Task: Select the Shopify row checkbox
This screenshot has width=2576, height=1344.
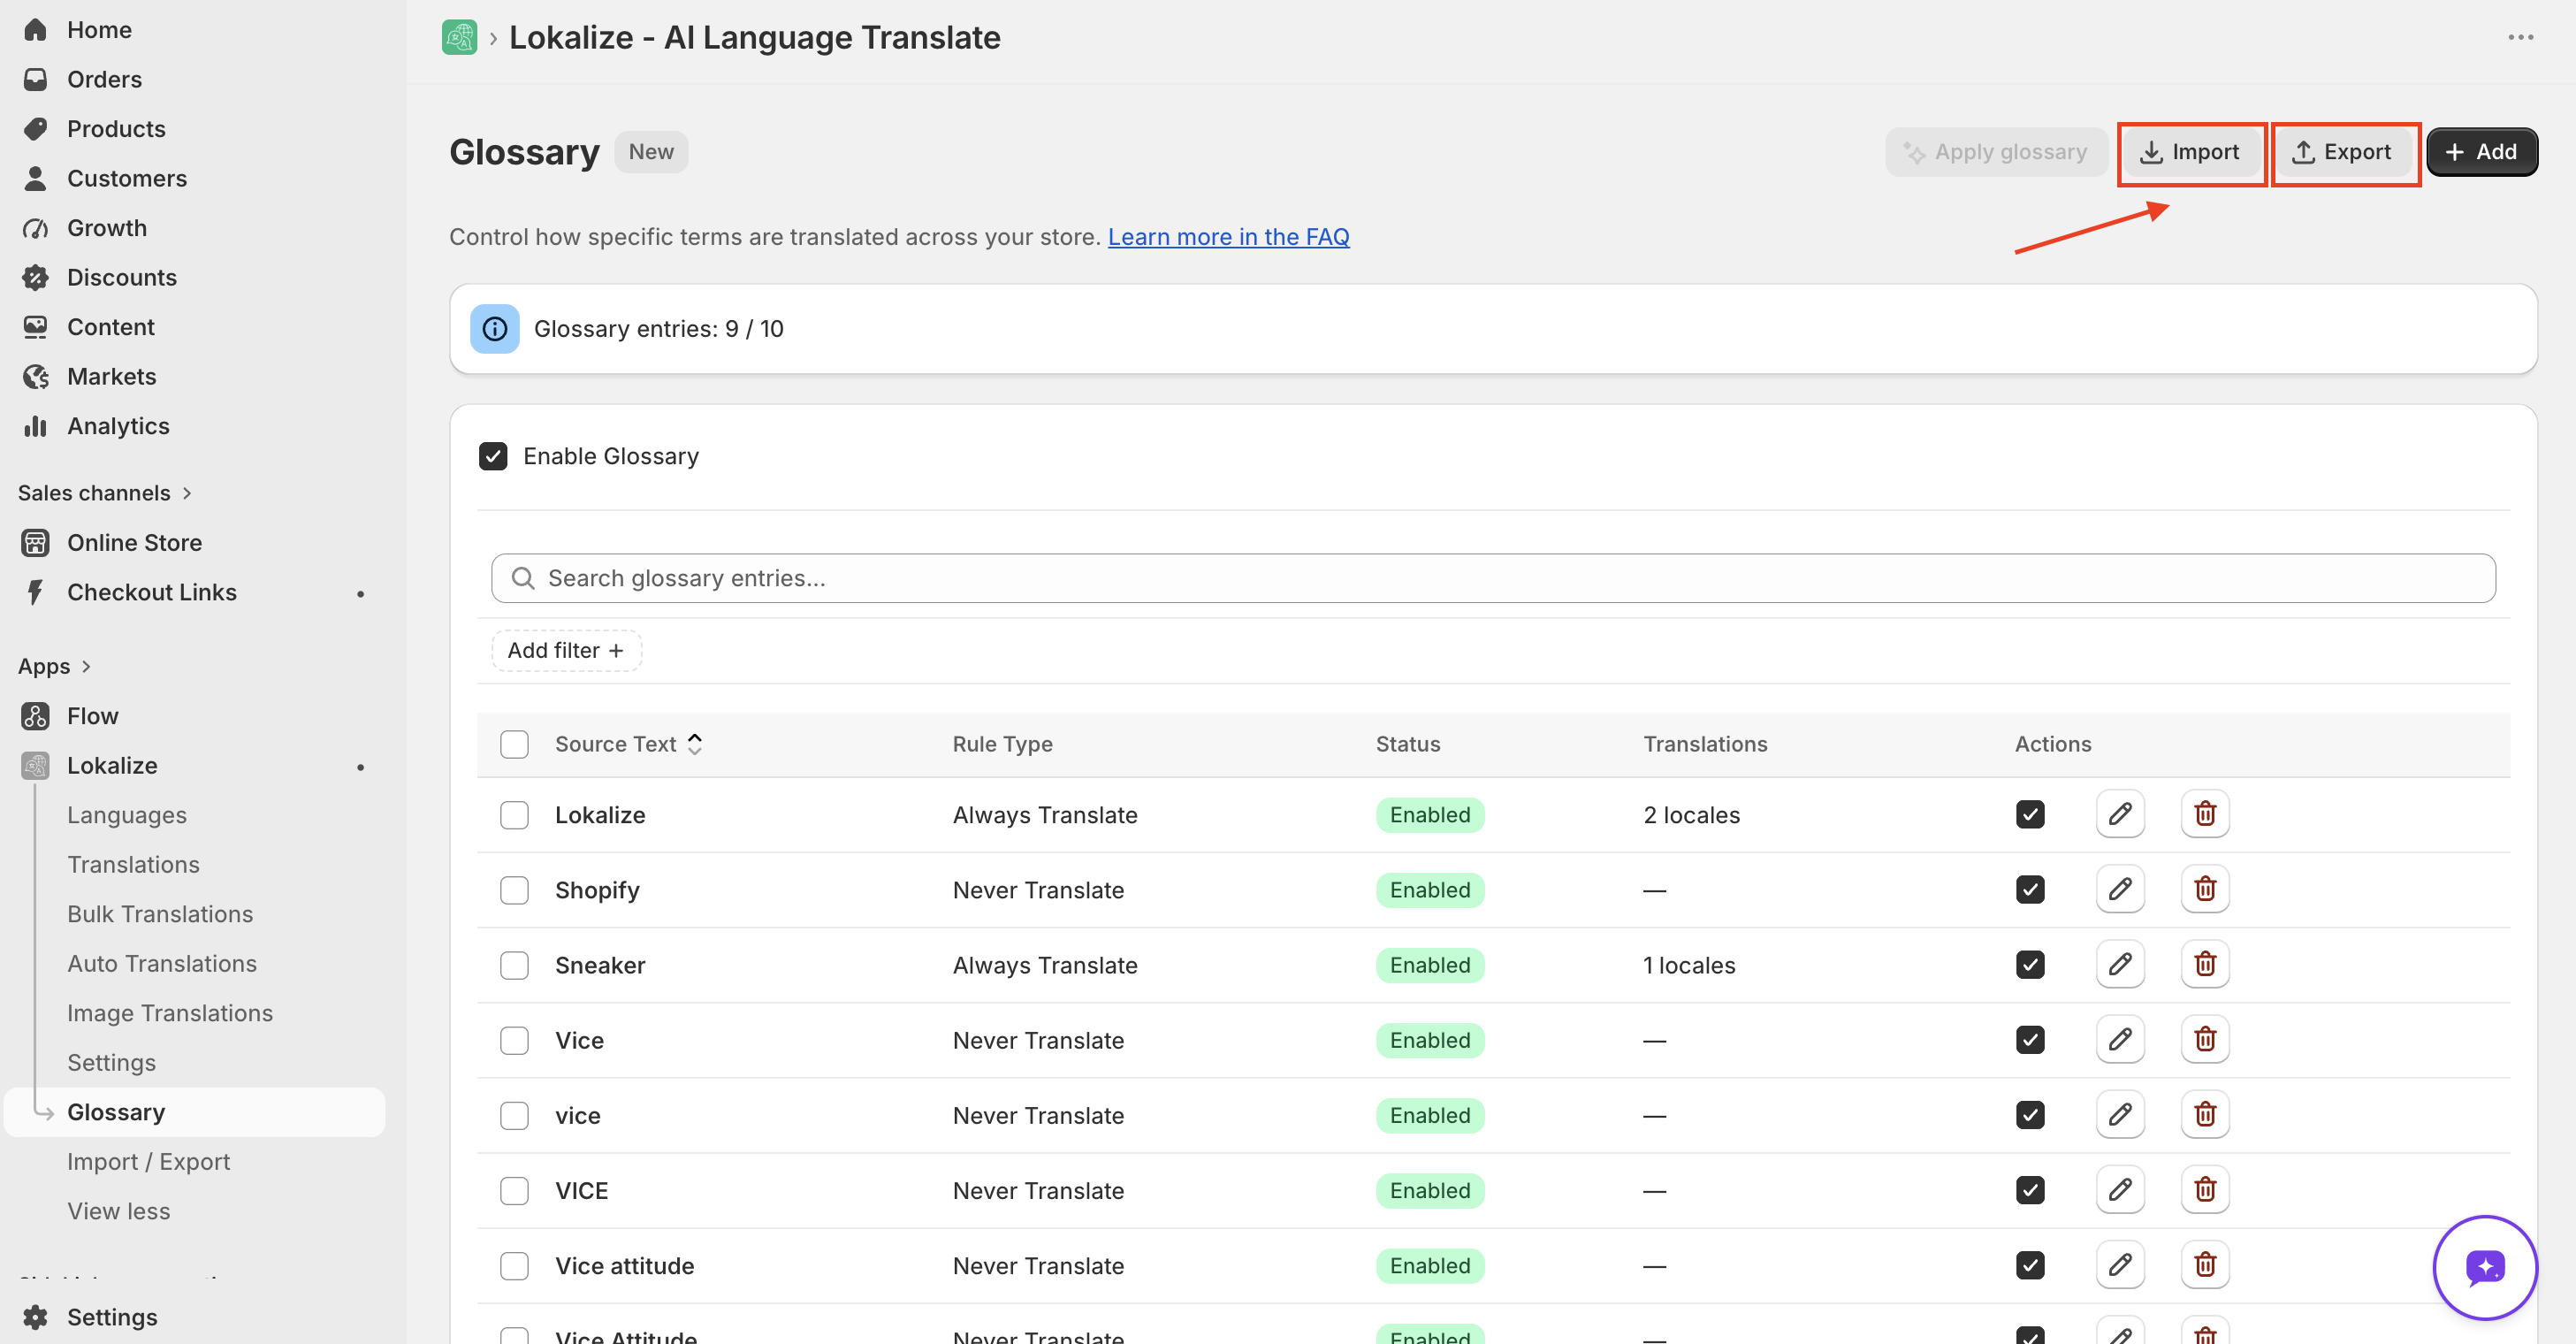Action: pos(514,890)
